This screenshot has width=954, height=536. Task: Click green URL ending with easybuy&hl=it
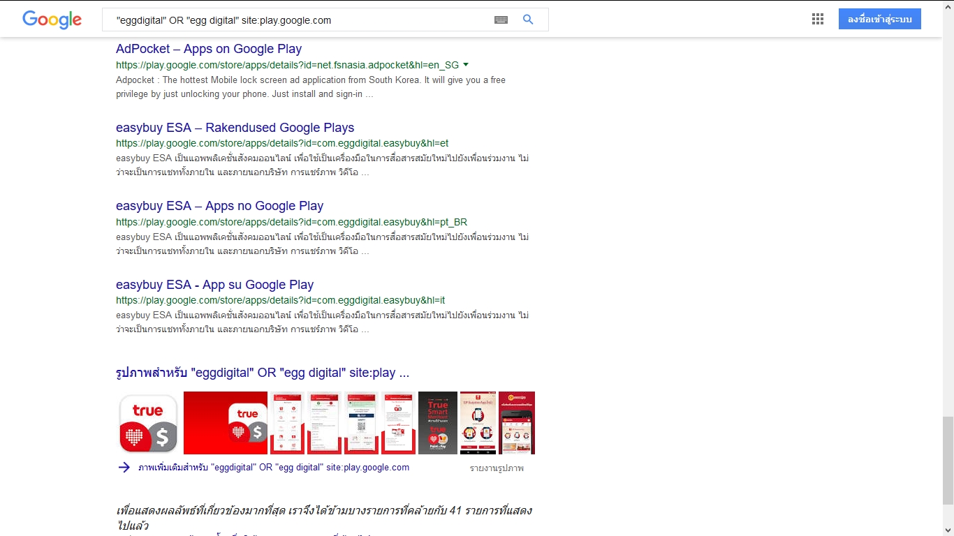click(x=280, y=300)
